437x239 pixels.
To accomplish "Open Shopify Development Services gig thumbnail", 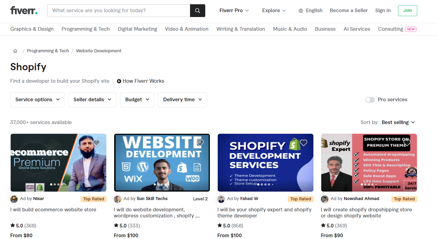I will [265, 163].
